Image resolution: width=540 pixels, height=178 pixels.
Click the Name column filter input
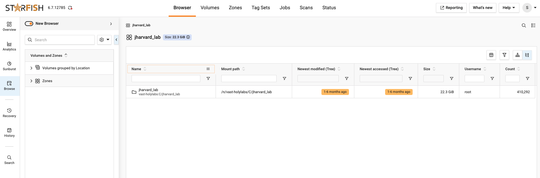(166, 79)
